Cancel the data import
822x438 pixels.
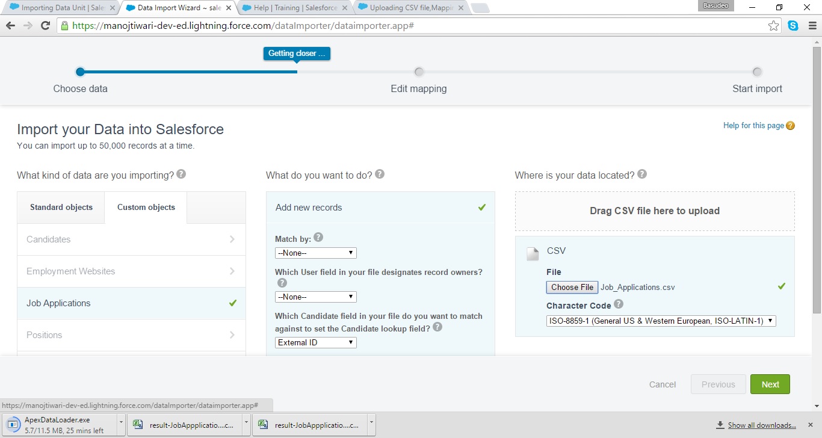[663, 384]
